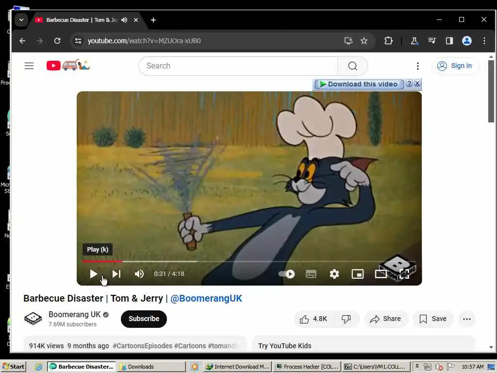Image resolution: width=497 pixels, height=373 pixels.
Task: Save video to a playlist
Action: tap(433, 319)
